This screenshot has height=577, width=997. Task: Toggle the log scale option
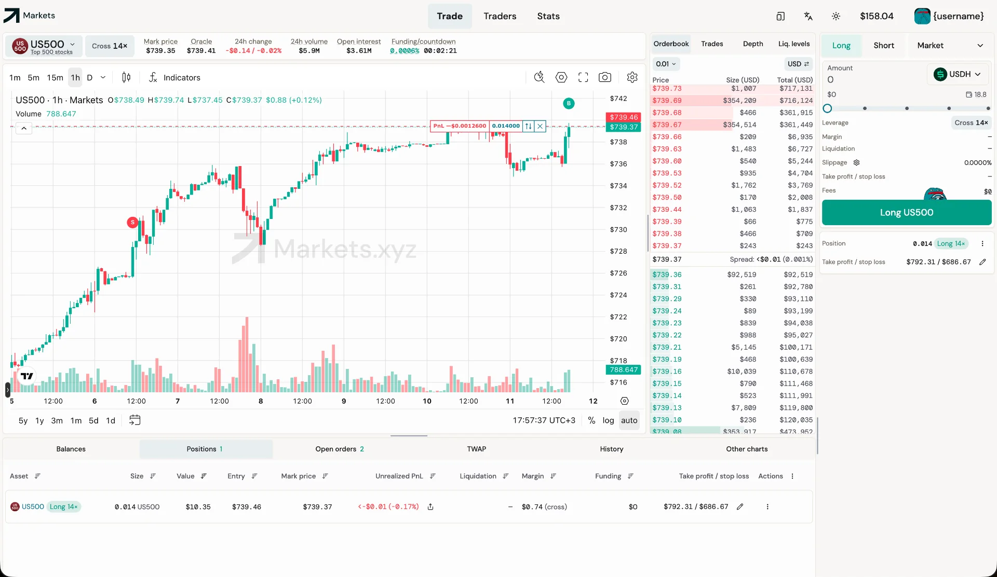click(608, 420)
